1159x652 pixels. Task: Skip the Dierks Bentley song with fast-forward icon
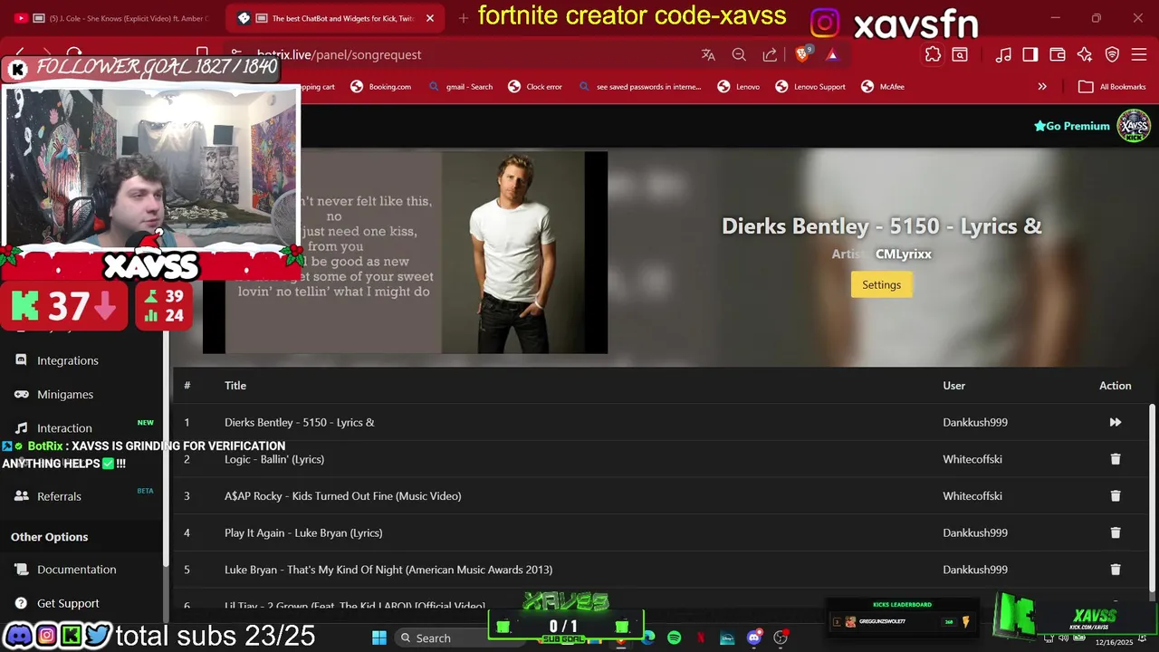pos(1115,422)
